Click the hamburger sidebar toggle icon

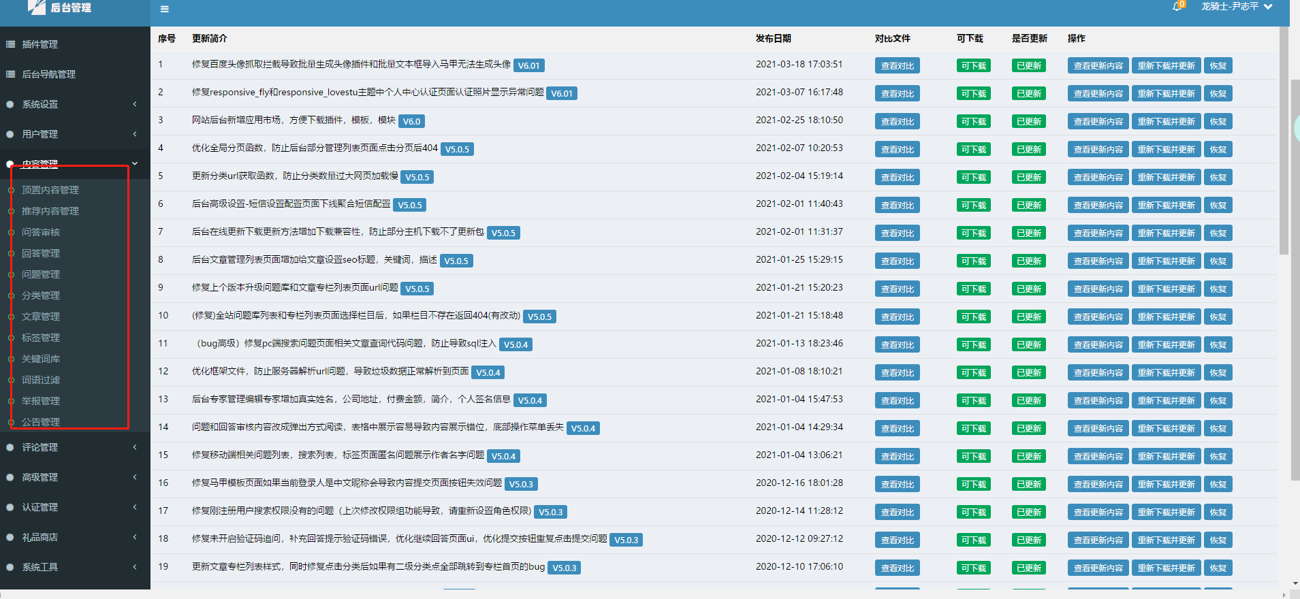pyautogui.click(x=164, y=10)
